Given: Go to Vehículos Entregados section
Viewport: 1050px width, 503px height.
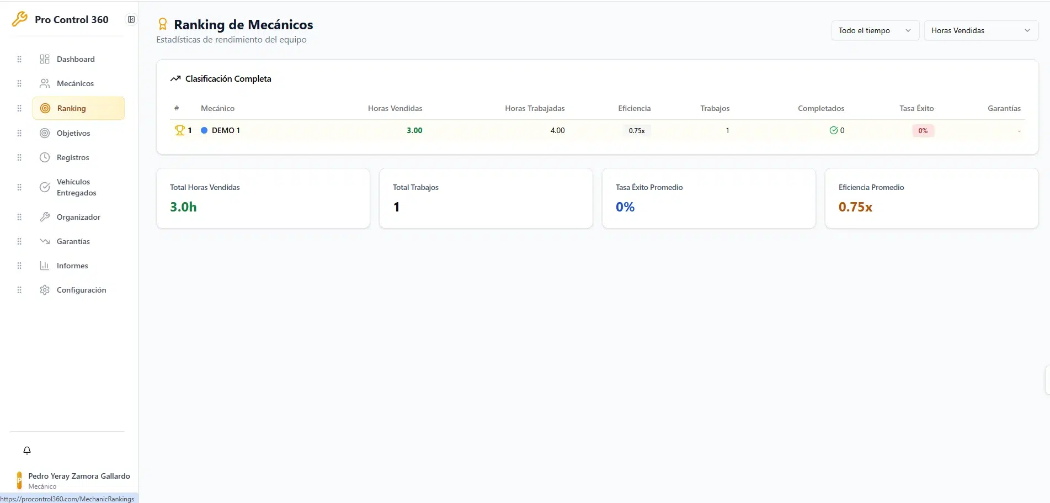Looking at the screenshot, I should 76,187.
